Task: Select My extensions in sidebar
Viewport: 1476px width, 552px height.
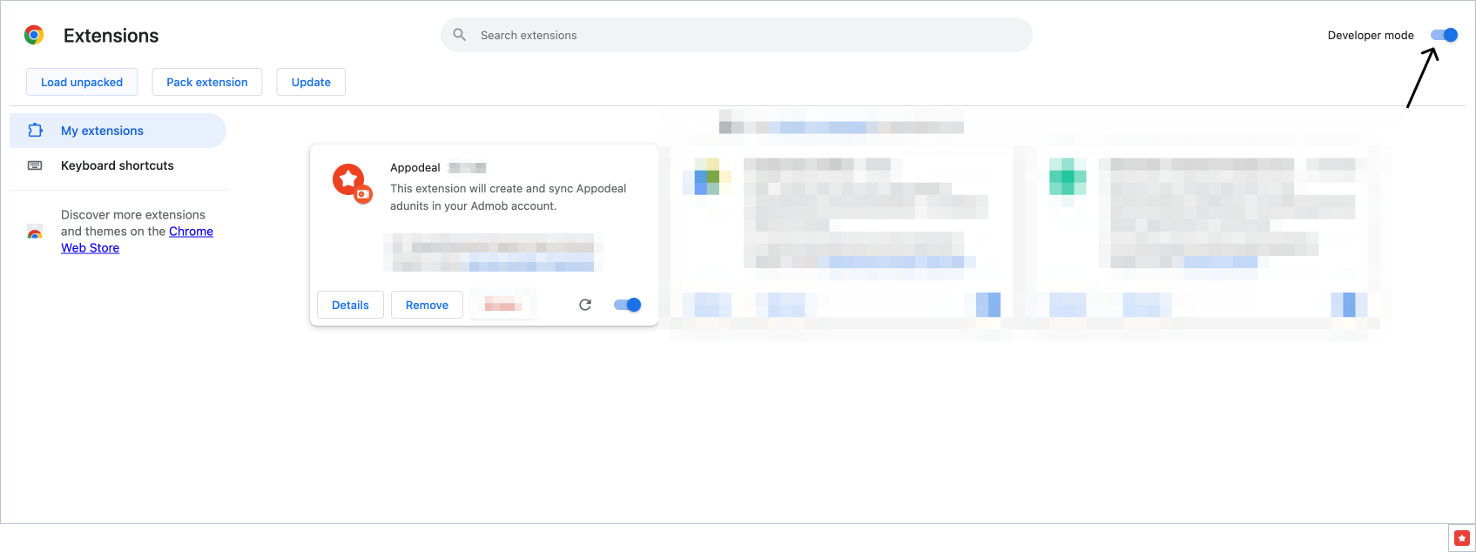Action: click(x=102, y=131)
